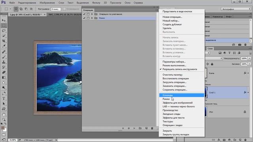
Task: Select the Rectangular Marquee tool in toolbox
Action: coord(4,26)
